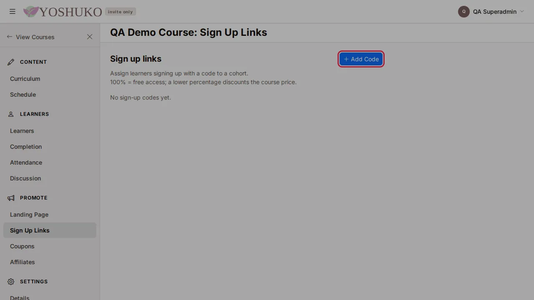Open the hamburger menu icon
The image size is (534, 300).
pyautogui.click(x=13, y=12)
